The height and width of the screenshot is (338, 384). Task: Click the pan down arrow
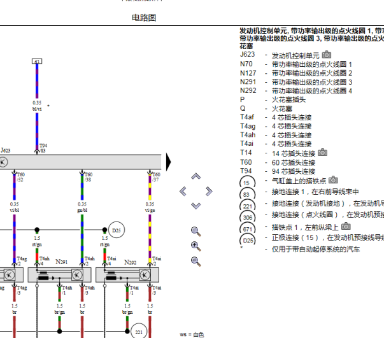(x=196, y=206)
